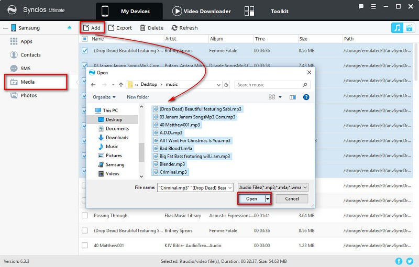Uncheck 03 Janam Janam row checkbox

pyautogui.click(x=85, y=65)
